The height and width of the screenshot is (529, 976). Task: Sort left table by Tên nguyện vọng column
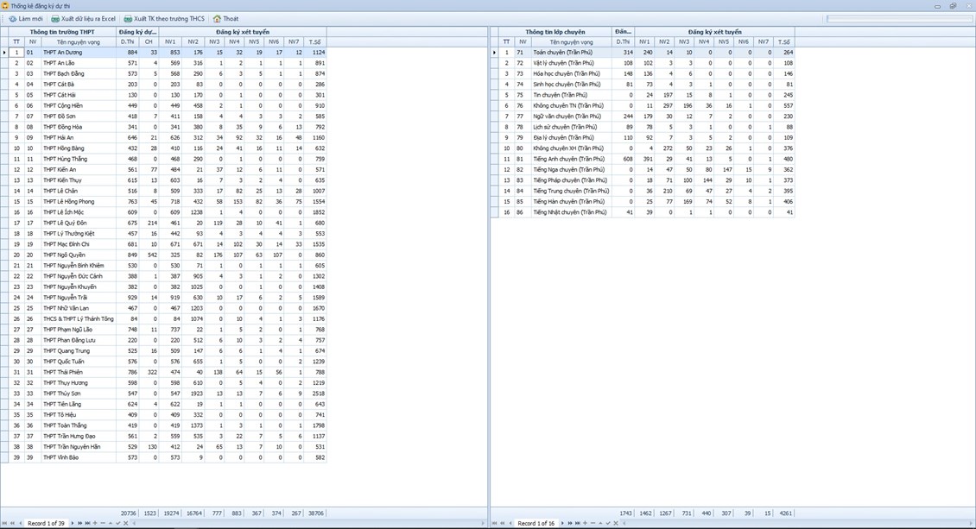(78, 41)
